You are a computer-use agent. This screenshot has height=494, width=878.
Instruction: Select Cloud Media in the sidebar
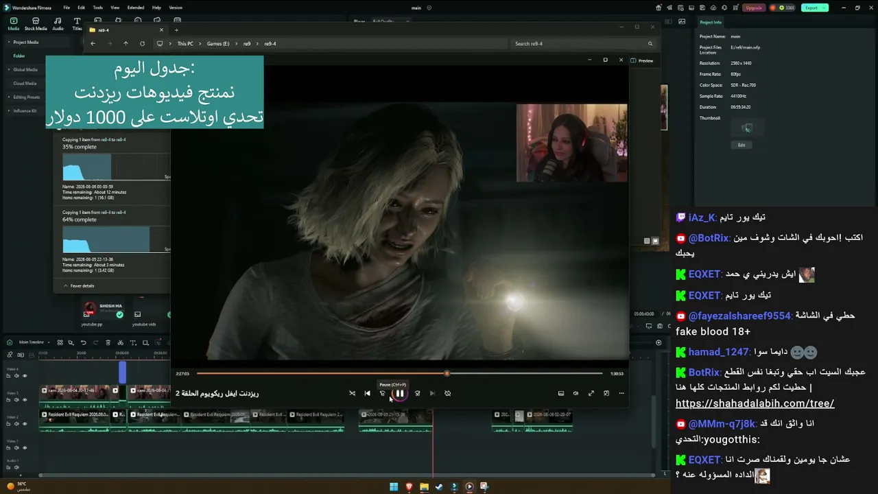tap(25, 84)
